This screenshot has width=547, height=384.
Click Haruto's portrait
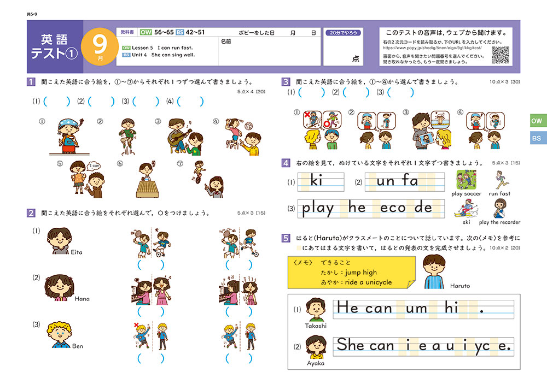pyautogui.click(x=434, y=271)
